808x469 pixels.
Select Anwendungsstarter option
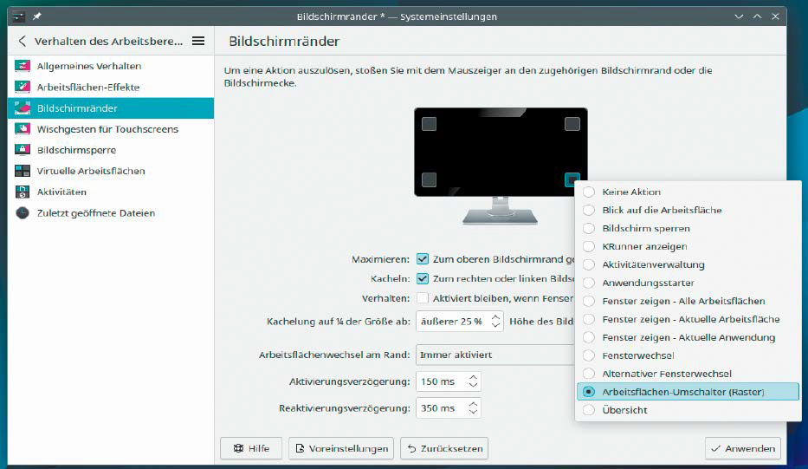[688, 283]
